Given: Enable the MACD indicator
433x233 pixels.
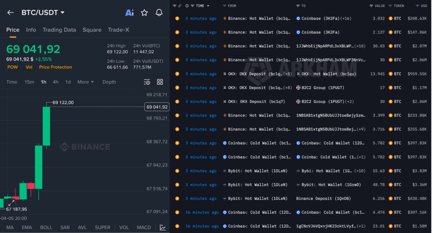Looking at the screenshot, I should click(144, 228).
